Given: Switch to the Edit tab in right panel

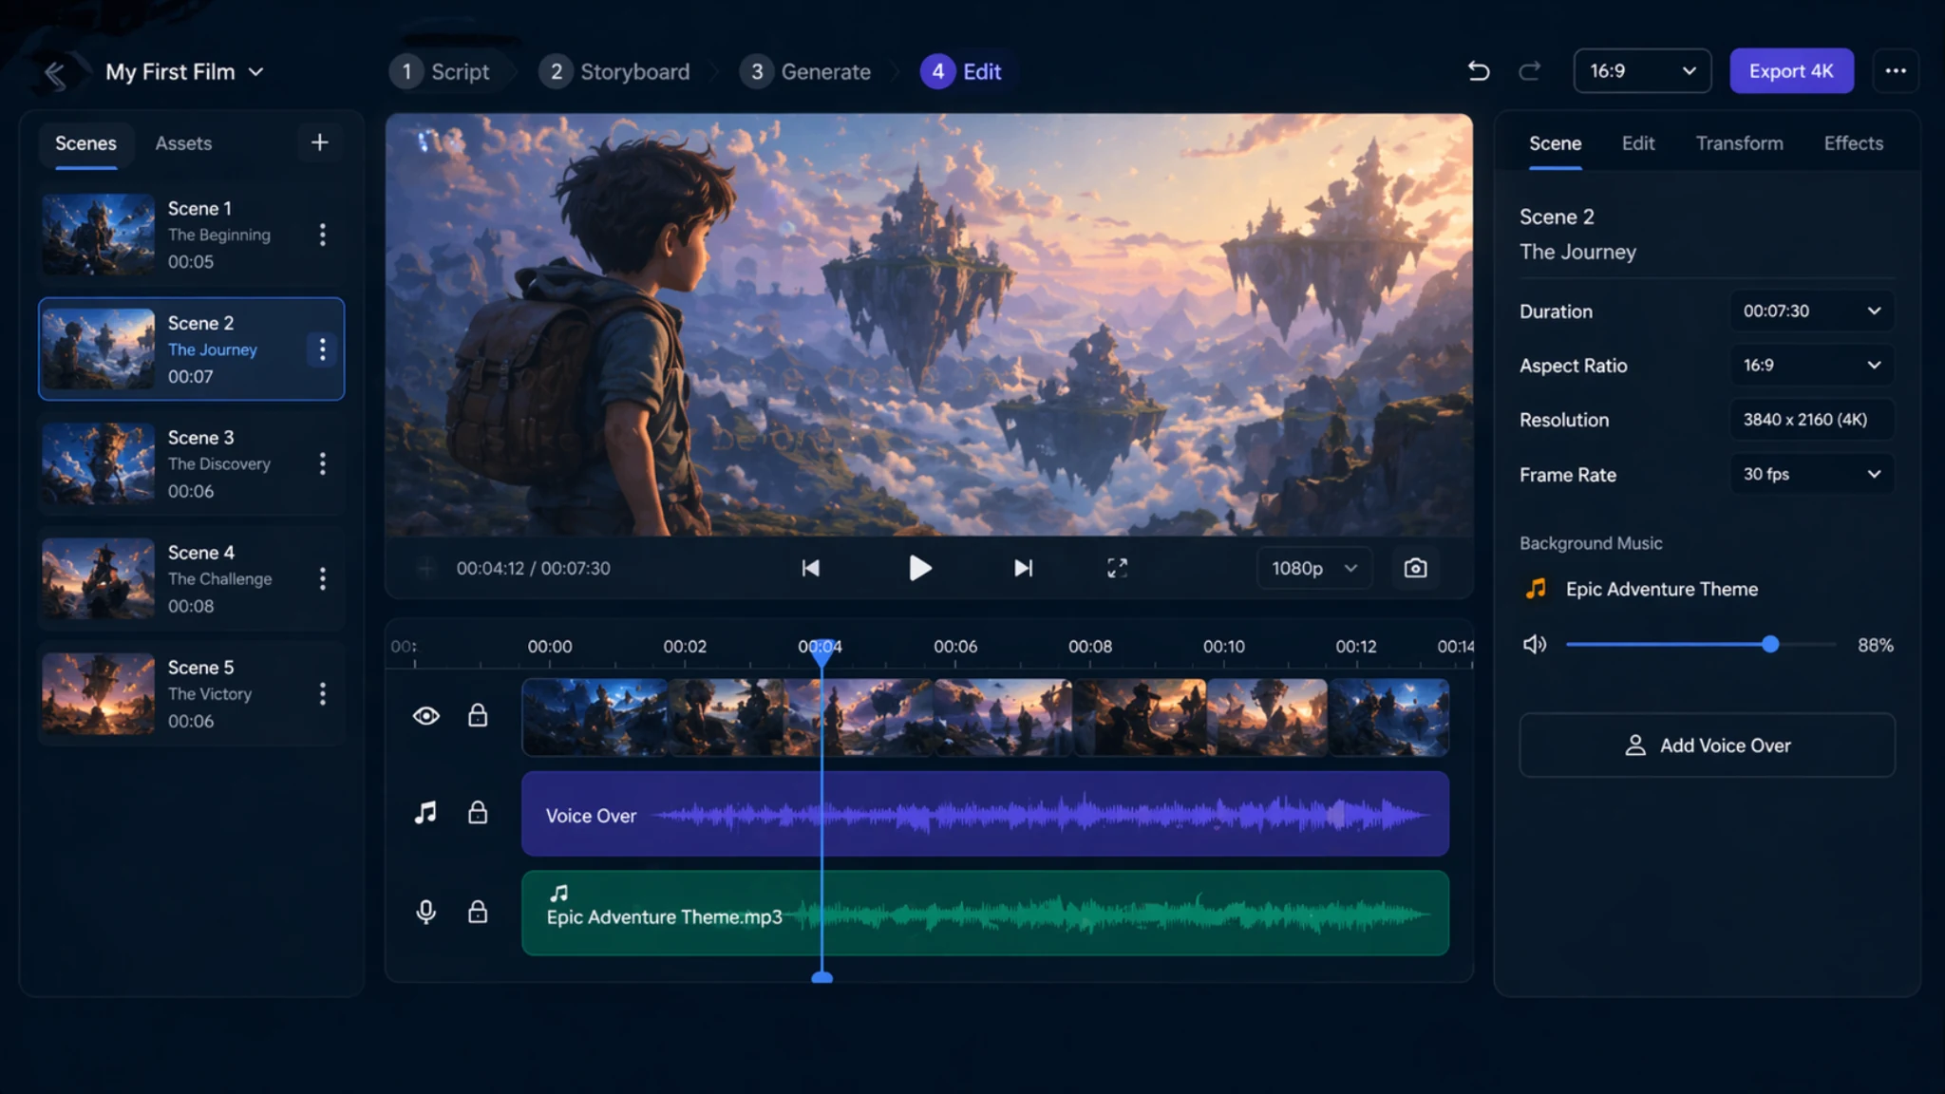Looking at the screenshot, I should pyautogui.click(x=1637, y=143).
